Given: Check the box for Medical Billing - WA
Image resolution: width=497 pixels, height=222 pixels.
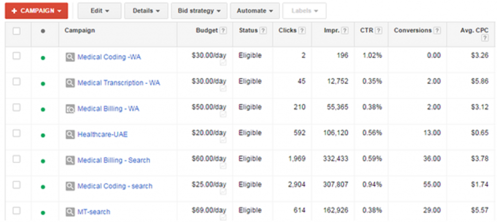Looking at the screenshot, I should pos(17,107).
